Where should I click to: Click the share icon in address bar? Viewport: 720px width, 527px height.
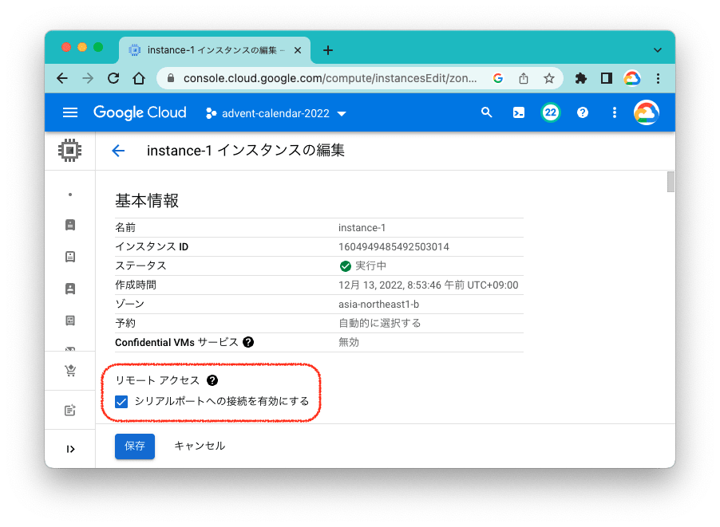[524, 78]
